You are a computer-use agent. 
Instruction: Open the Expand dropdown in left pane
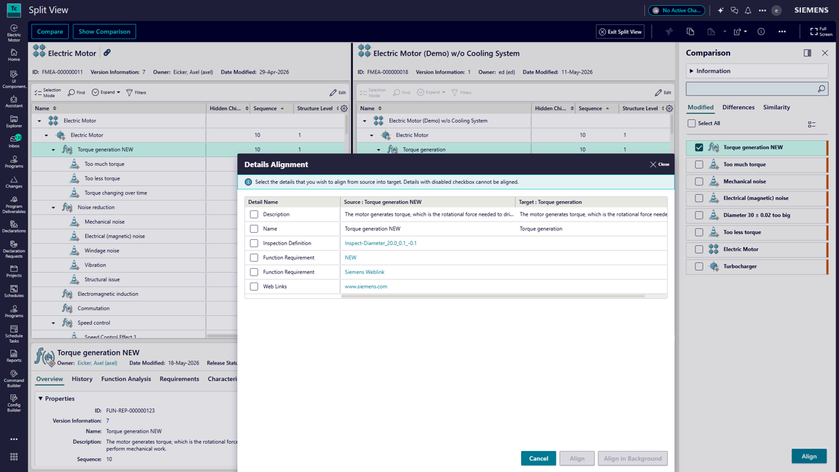106,92
